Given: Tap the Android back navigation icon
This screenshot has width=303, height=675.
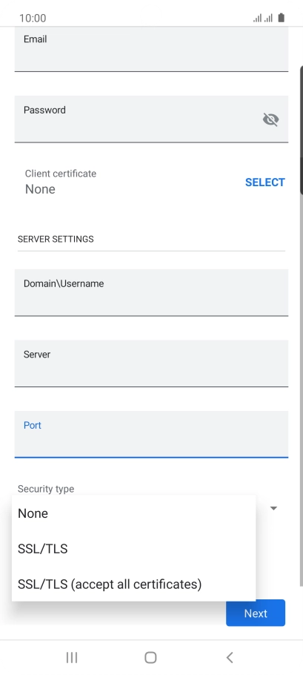Looking at the screenshot, I should pos(230,657).
